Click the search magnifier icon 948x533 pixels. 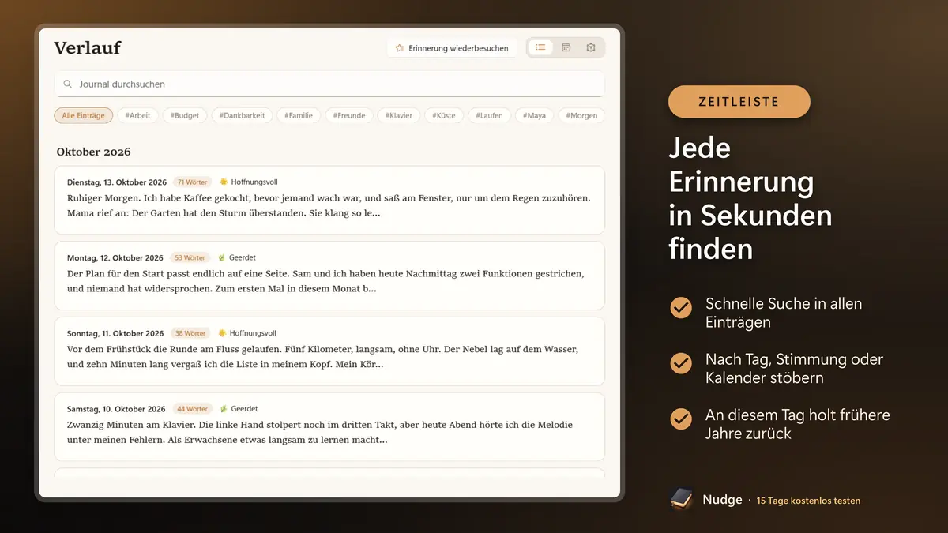point(67,84)
